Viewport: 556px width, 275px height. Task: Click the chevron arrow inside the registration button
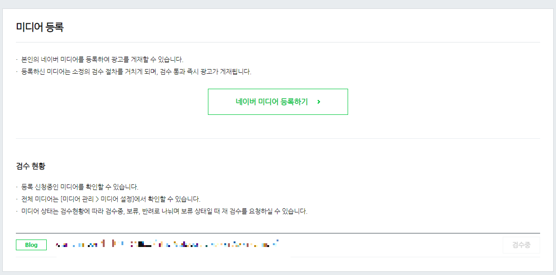click(318, 102)
